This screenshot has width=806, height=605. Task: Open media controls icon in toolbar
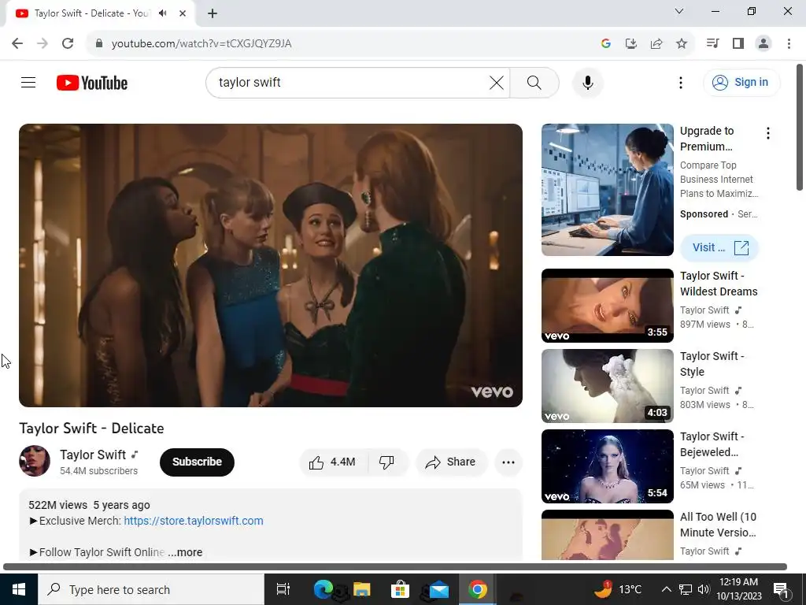(x=712, y=43)
